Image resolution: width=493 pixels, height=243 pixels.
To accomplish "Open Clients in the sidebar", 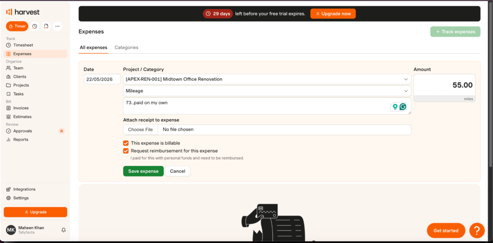I will (35, 77).
